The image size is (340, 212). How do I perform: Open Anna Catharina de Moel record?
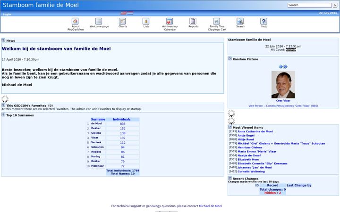click(x=255, y=131)
